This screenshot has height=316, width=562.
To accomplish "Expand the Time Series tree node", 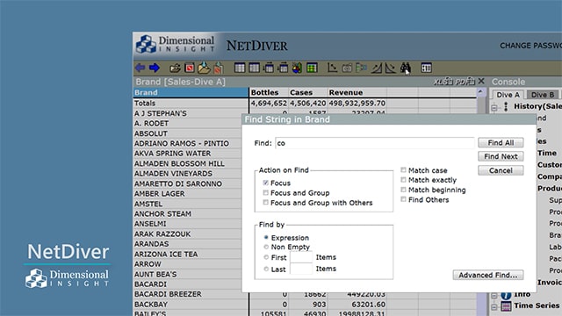I will coord(494,307).
